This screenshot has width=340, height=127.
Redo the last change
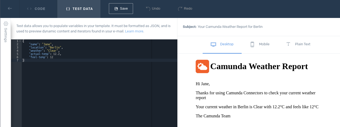[185, 9]
